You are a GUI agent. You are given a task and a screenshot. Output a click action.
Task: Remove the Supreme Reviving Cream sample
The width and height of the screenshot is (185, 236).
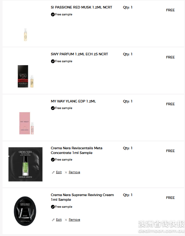click(x=75, y=220)
